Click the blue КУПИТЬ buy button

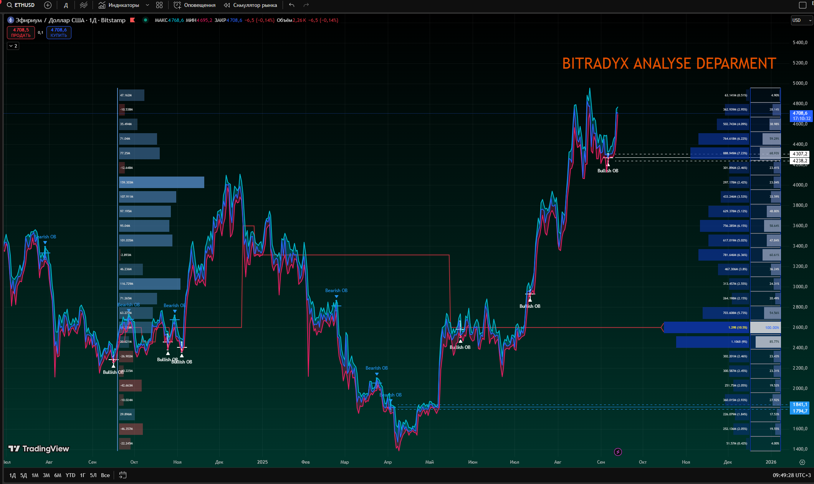coord(59,32)
